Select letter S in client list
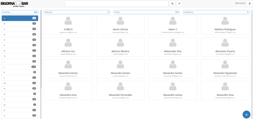253x121 pixels. point(20,116)
